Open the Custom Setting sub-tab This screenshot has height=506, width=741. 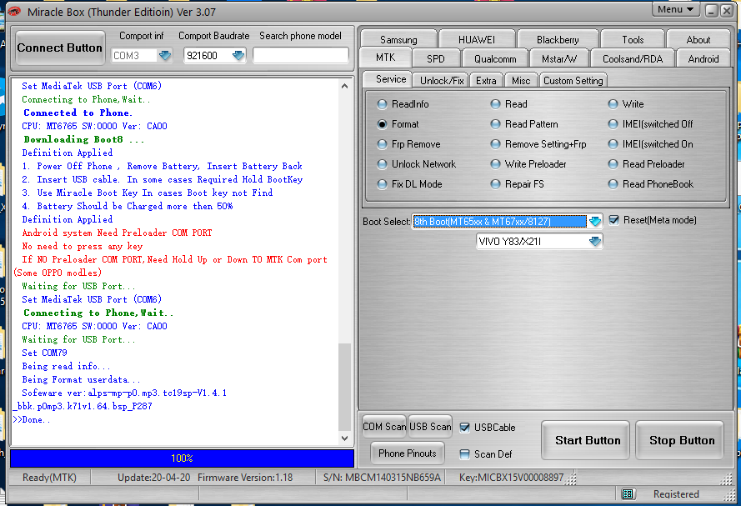pos(573,80)
